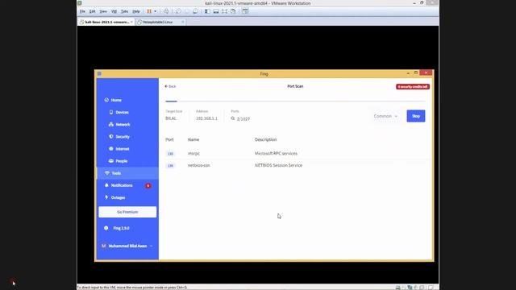Close the Metasploitable2-Linux tab
Image resolution: width=516 pixels, height=290 pixels.
[x=183, y=22]
